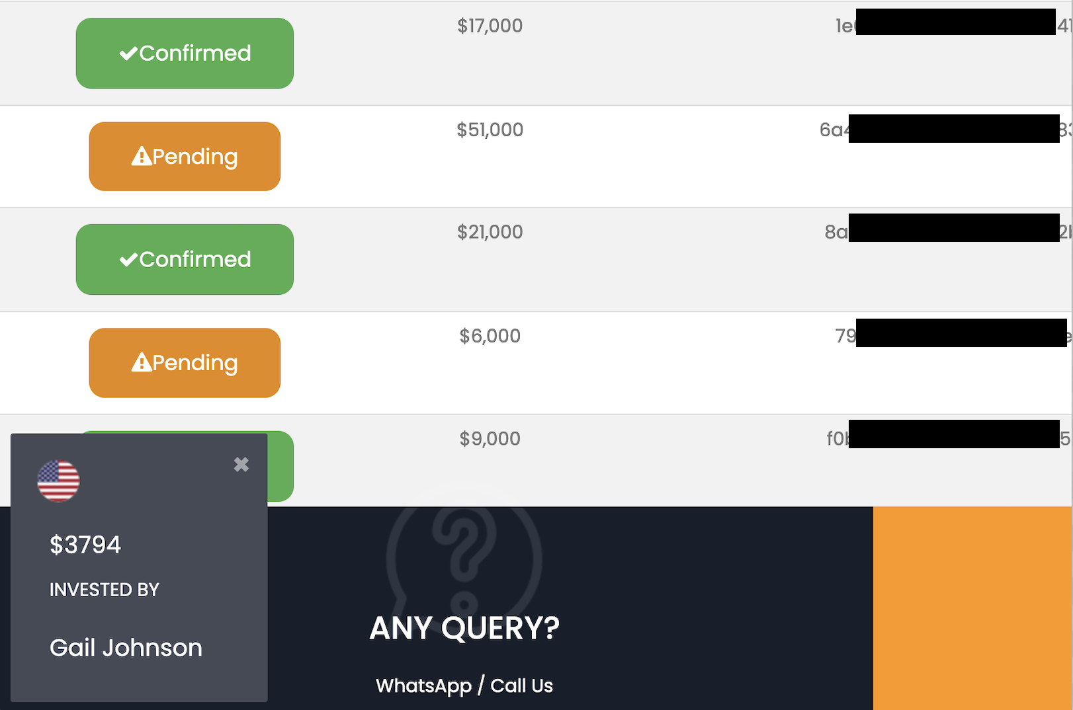Click the Pending badge for $51,000
The image size is (1073, 710).
click(185, 157)
